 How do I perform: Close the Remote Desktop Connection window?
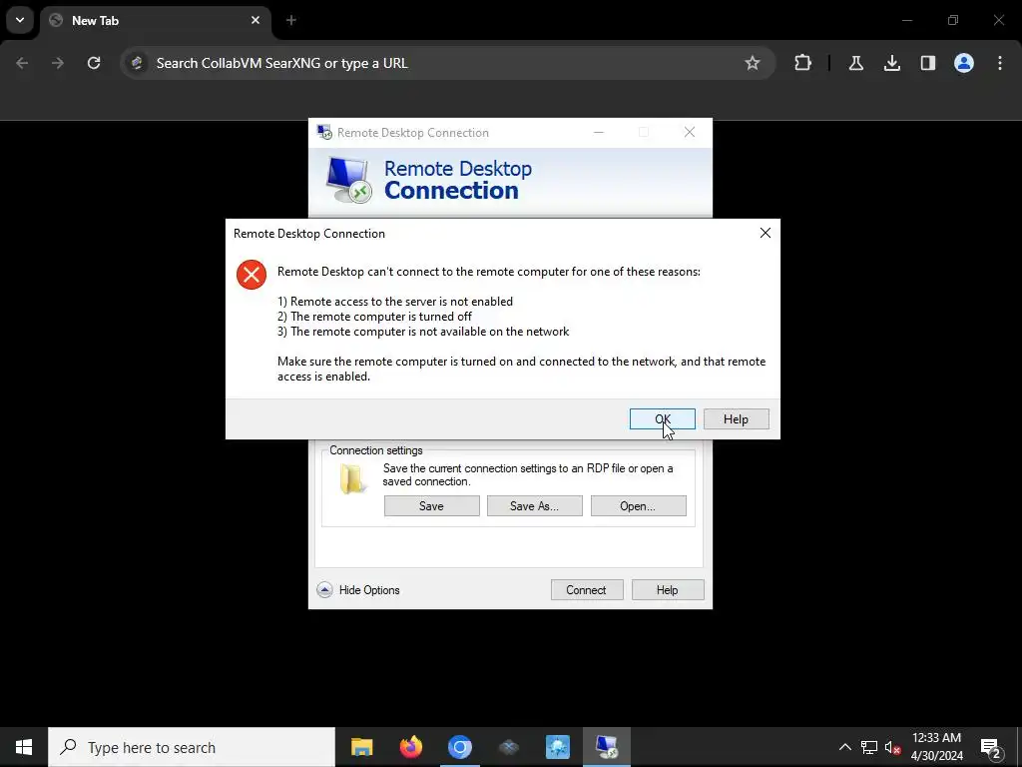click(x=690, y=133)
